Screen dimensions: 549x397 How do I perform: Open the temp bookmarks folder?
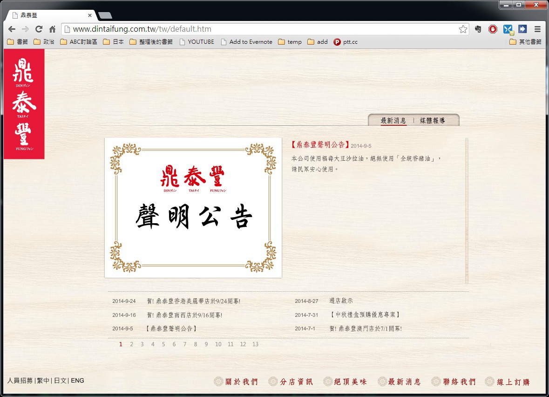[290, 41]
